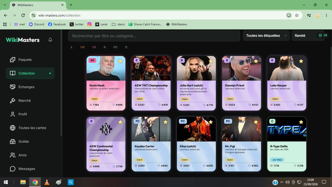Screen dimensions: 332x187
Task: Reload the page
Action: tap(23, 16)
